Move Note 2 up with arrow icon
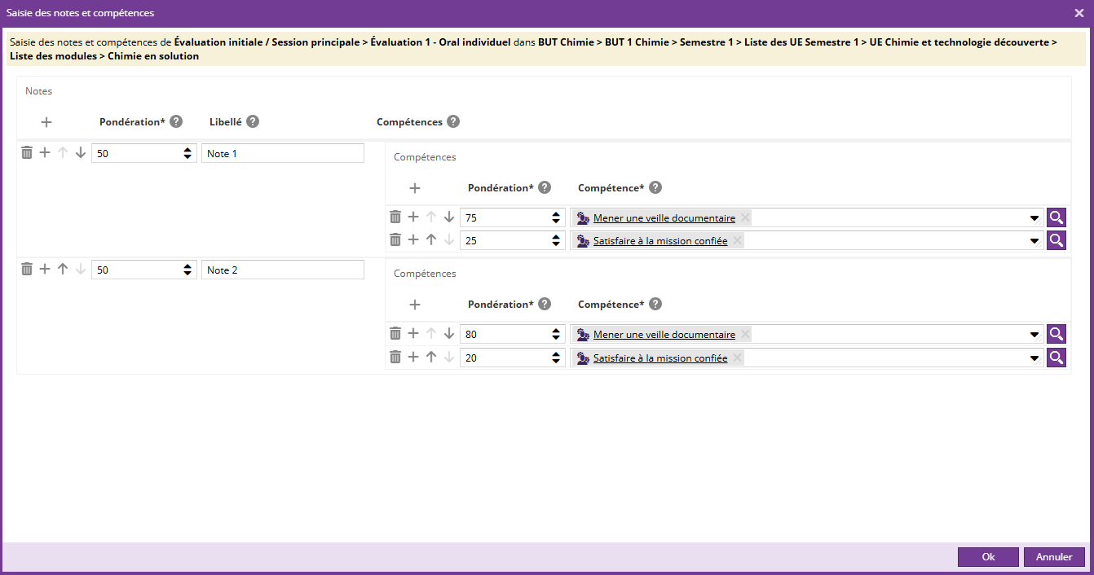 (x=62, y=270)
